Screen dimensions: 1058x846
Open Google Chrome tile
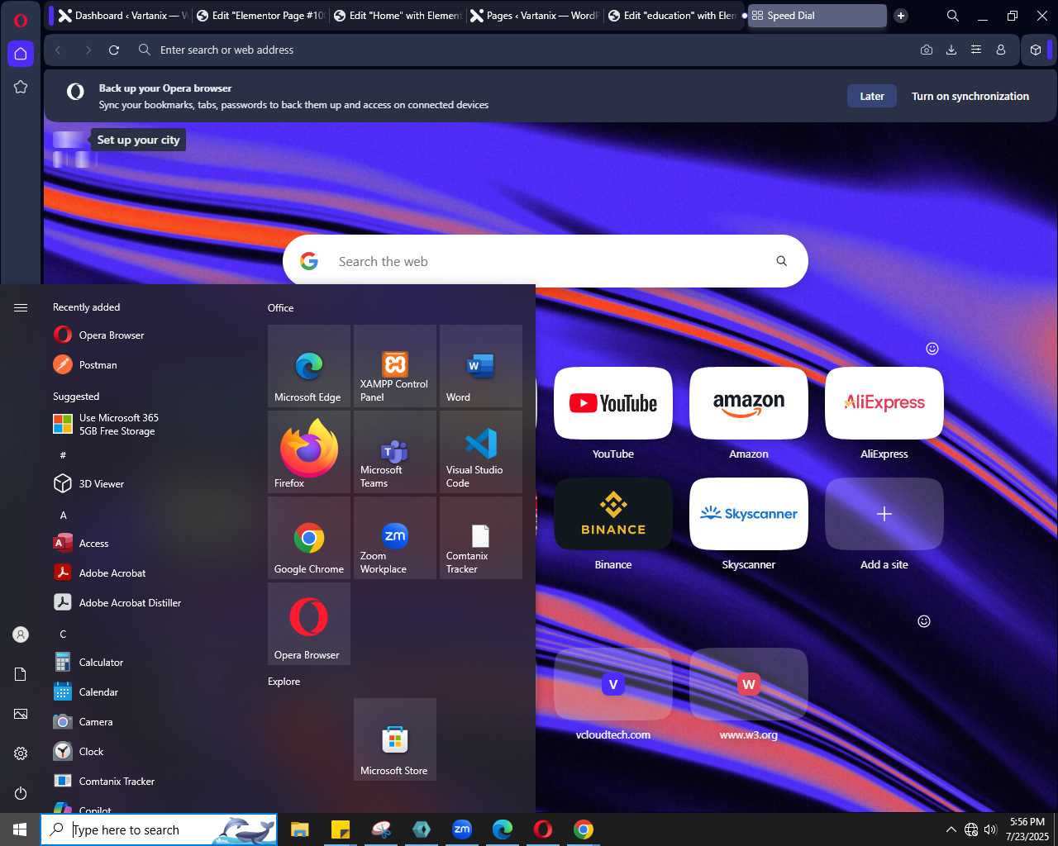pyautogui.click(x=309, y=537)
